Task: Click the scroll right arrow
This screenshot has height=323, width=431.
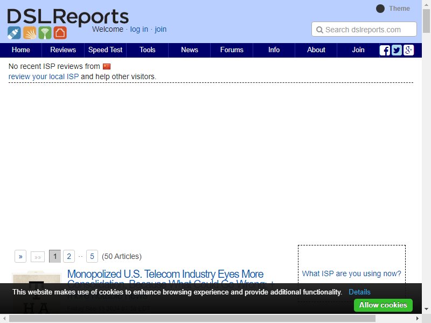Action: coord(418,318)
